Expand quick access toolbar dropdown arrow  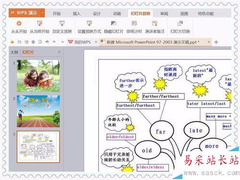[x=62, y=42]
